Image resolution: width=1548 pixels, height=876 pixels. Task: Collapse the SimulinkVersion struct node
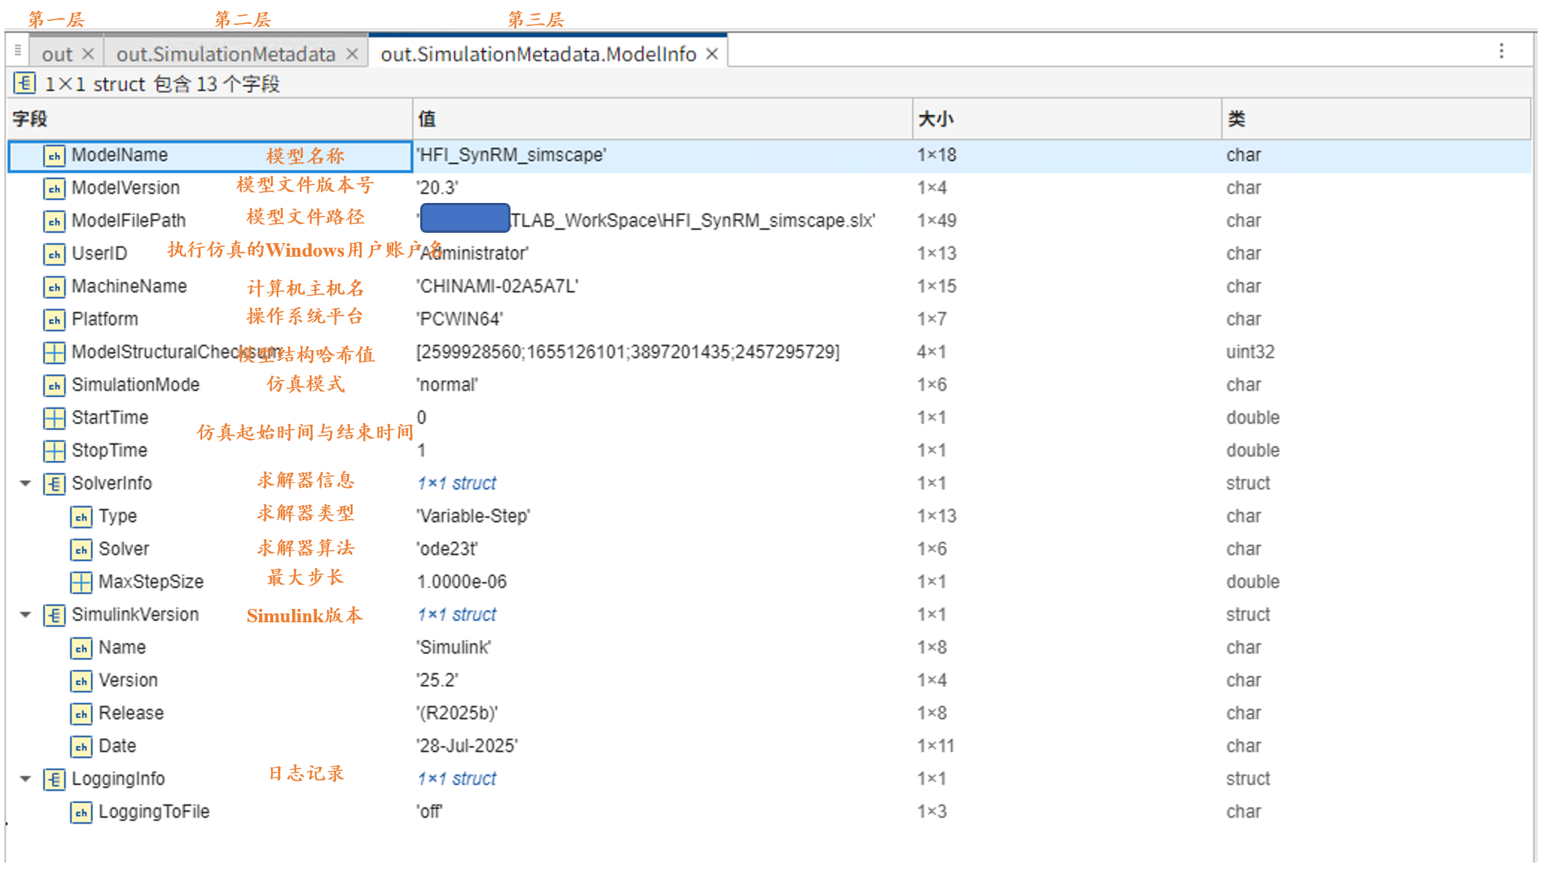pos(25,615)
